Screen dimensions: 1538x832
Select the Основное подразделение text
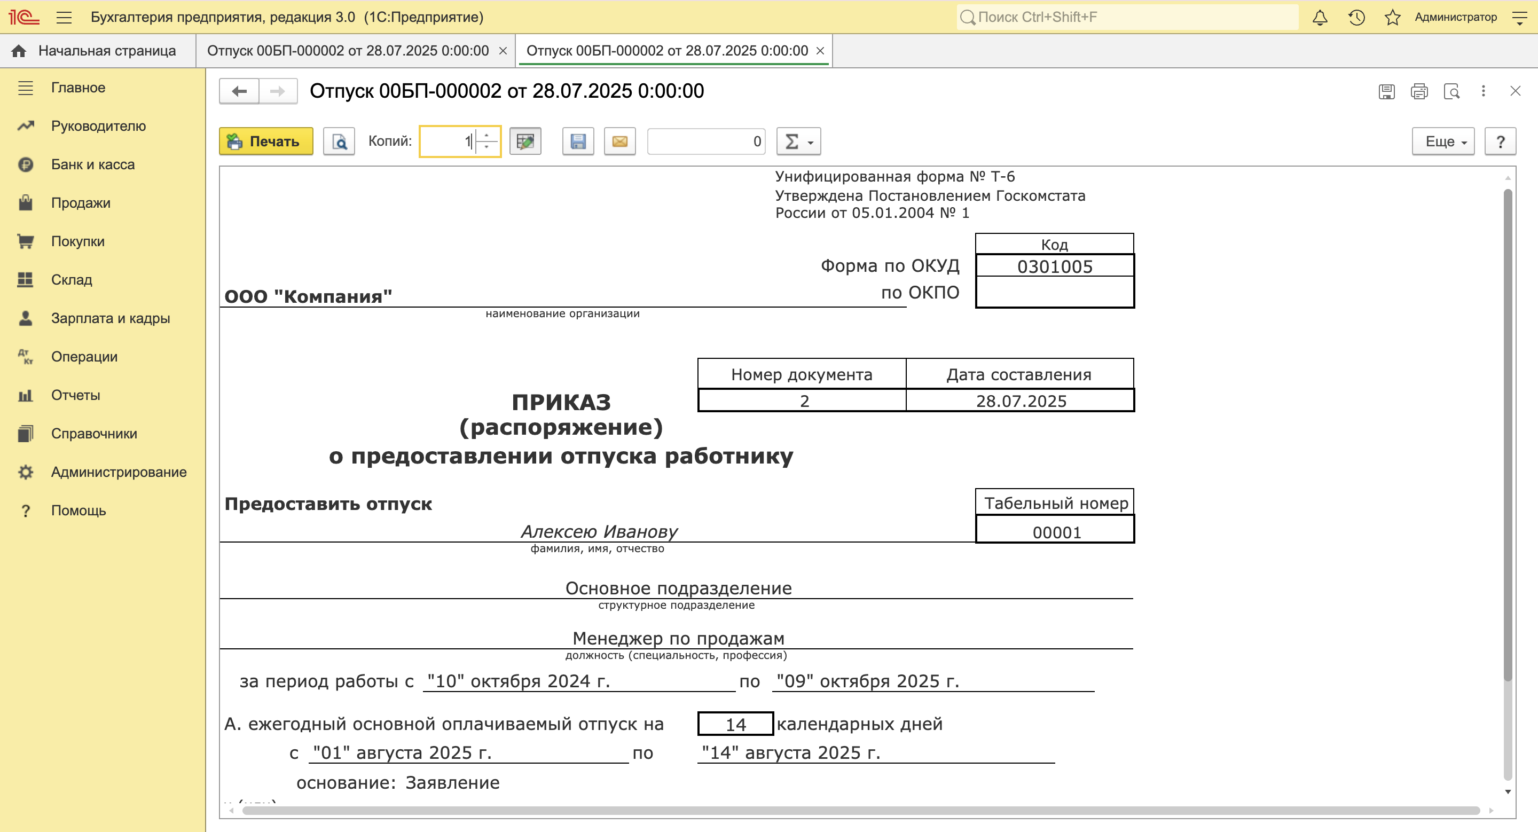pyautogui.click(x=678, y=588)
